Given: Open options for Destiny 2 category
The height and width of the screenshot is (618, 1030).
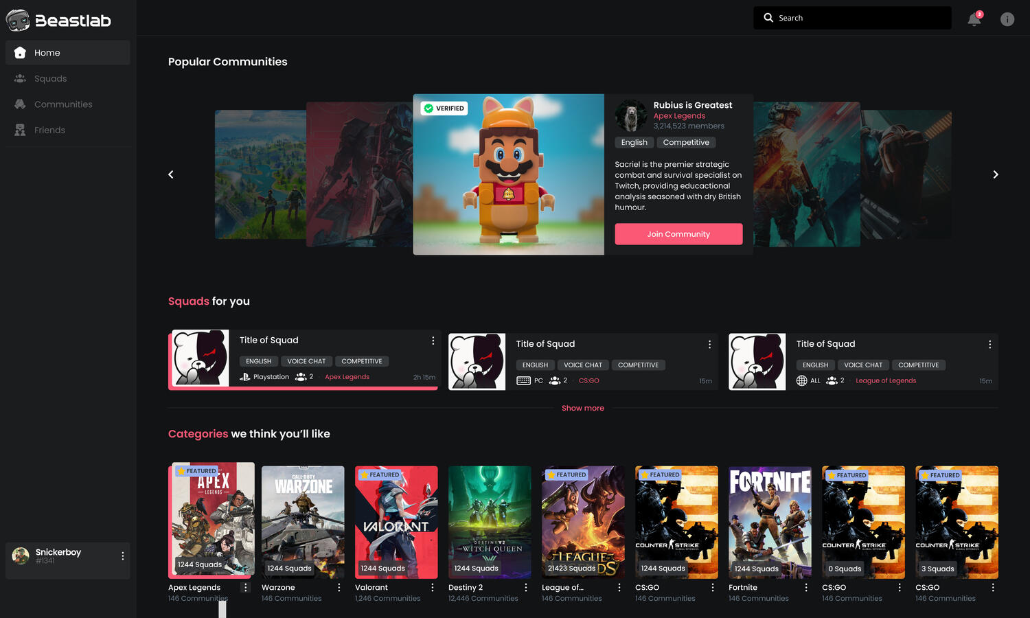Looking at the screenshot, I should [525, 588].
